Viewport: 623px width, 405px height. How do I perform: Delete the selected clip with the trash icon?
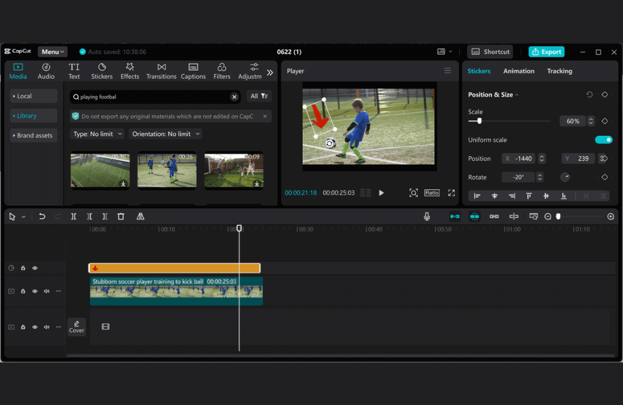[121, 216]
